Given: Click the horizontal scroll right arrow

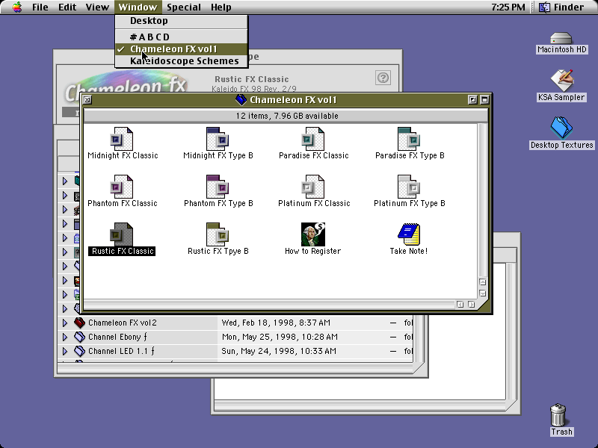Looking at the screenshot, I should tap(472, 305).
